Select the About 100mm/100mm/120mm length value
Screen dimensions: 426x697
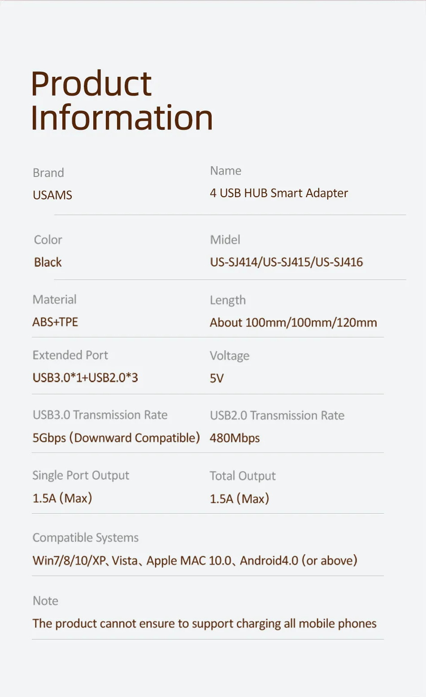[x=293, y=322]
